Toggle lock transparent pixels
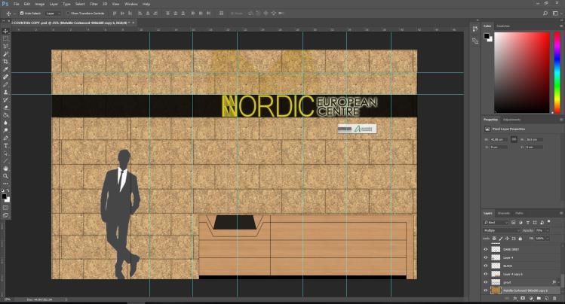The height and width of the screenshot is (304, 565). pyautogui.click(x=494, y=239)
